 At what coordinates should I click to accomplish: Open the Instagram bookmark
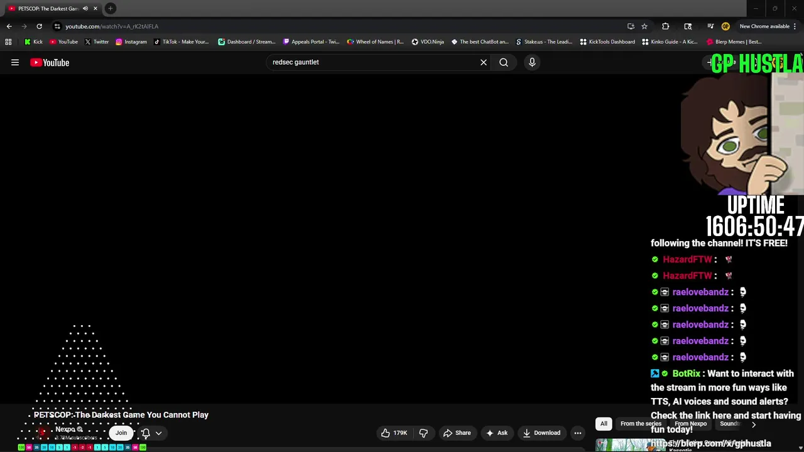131,41
